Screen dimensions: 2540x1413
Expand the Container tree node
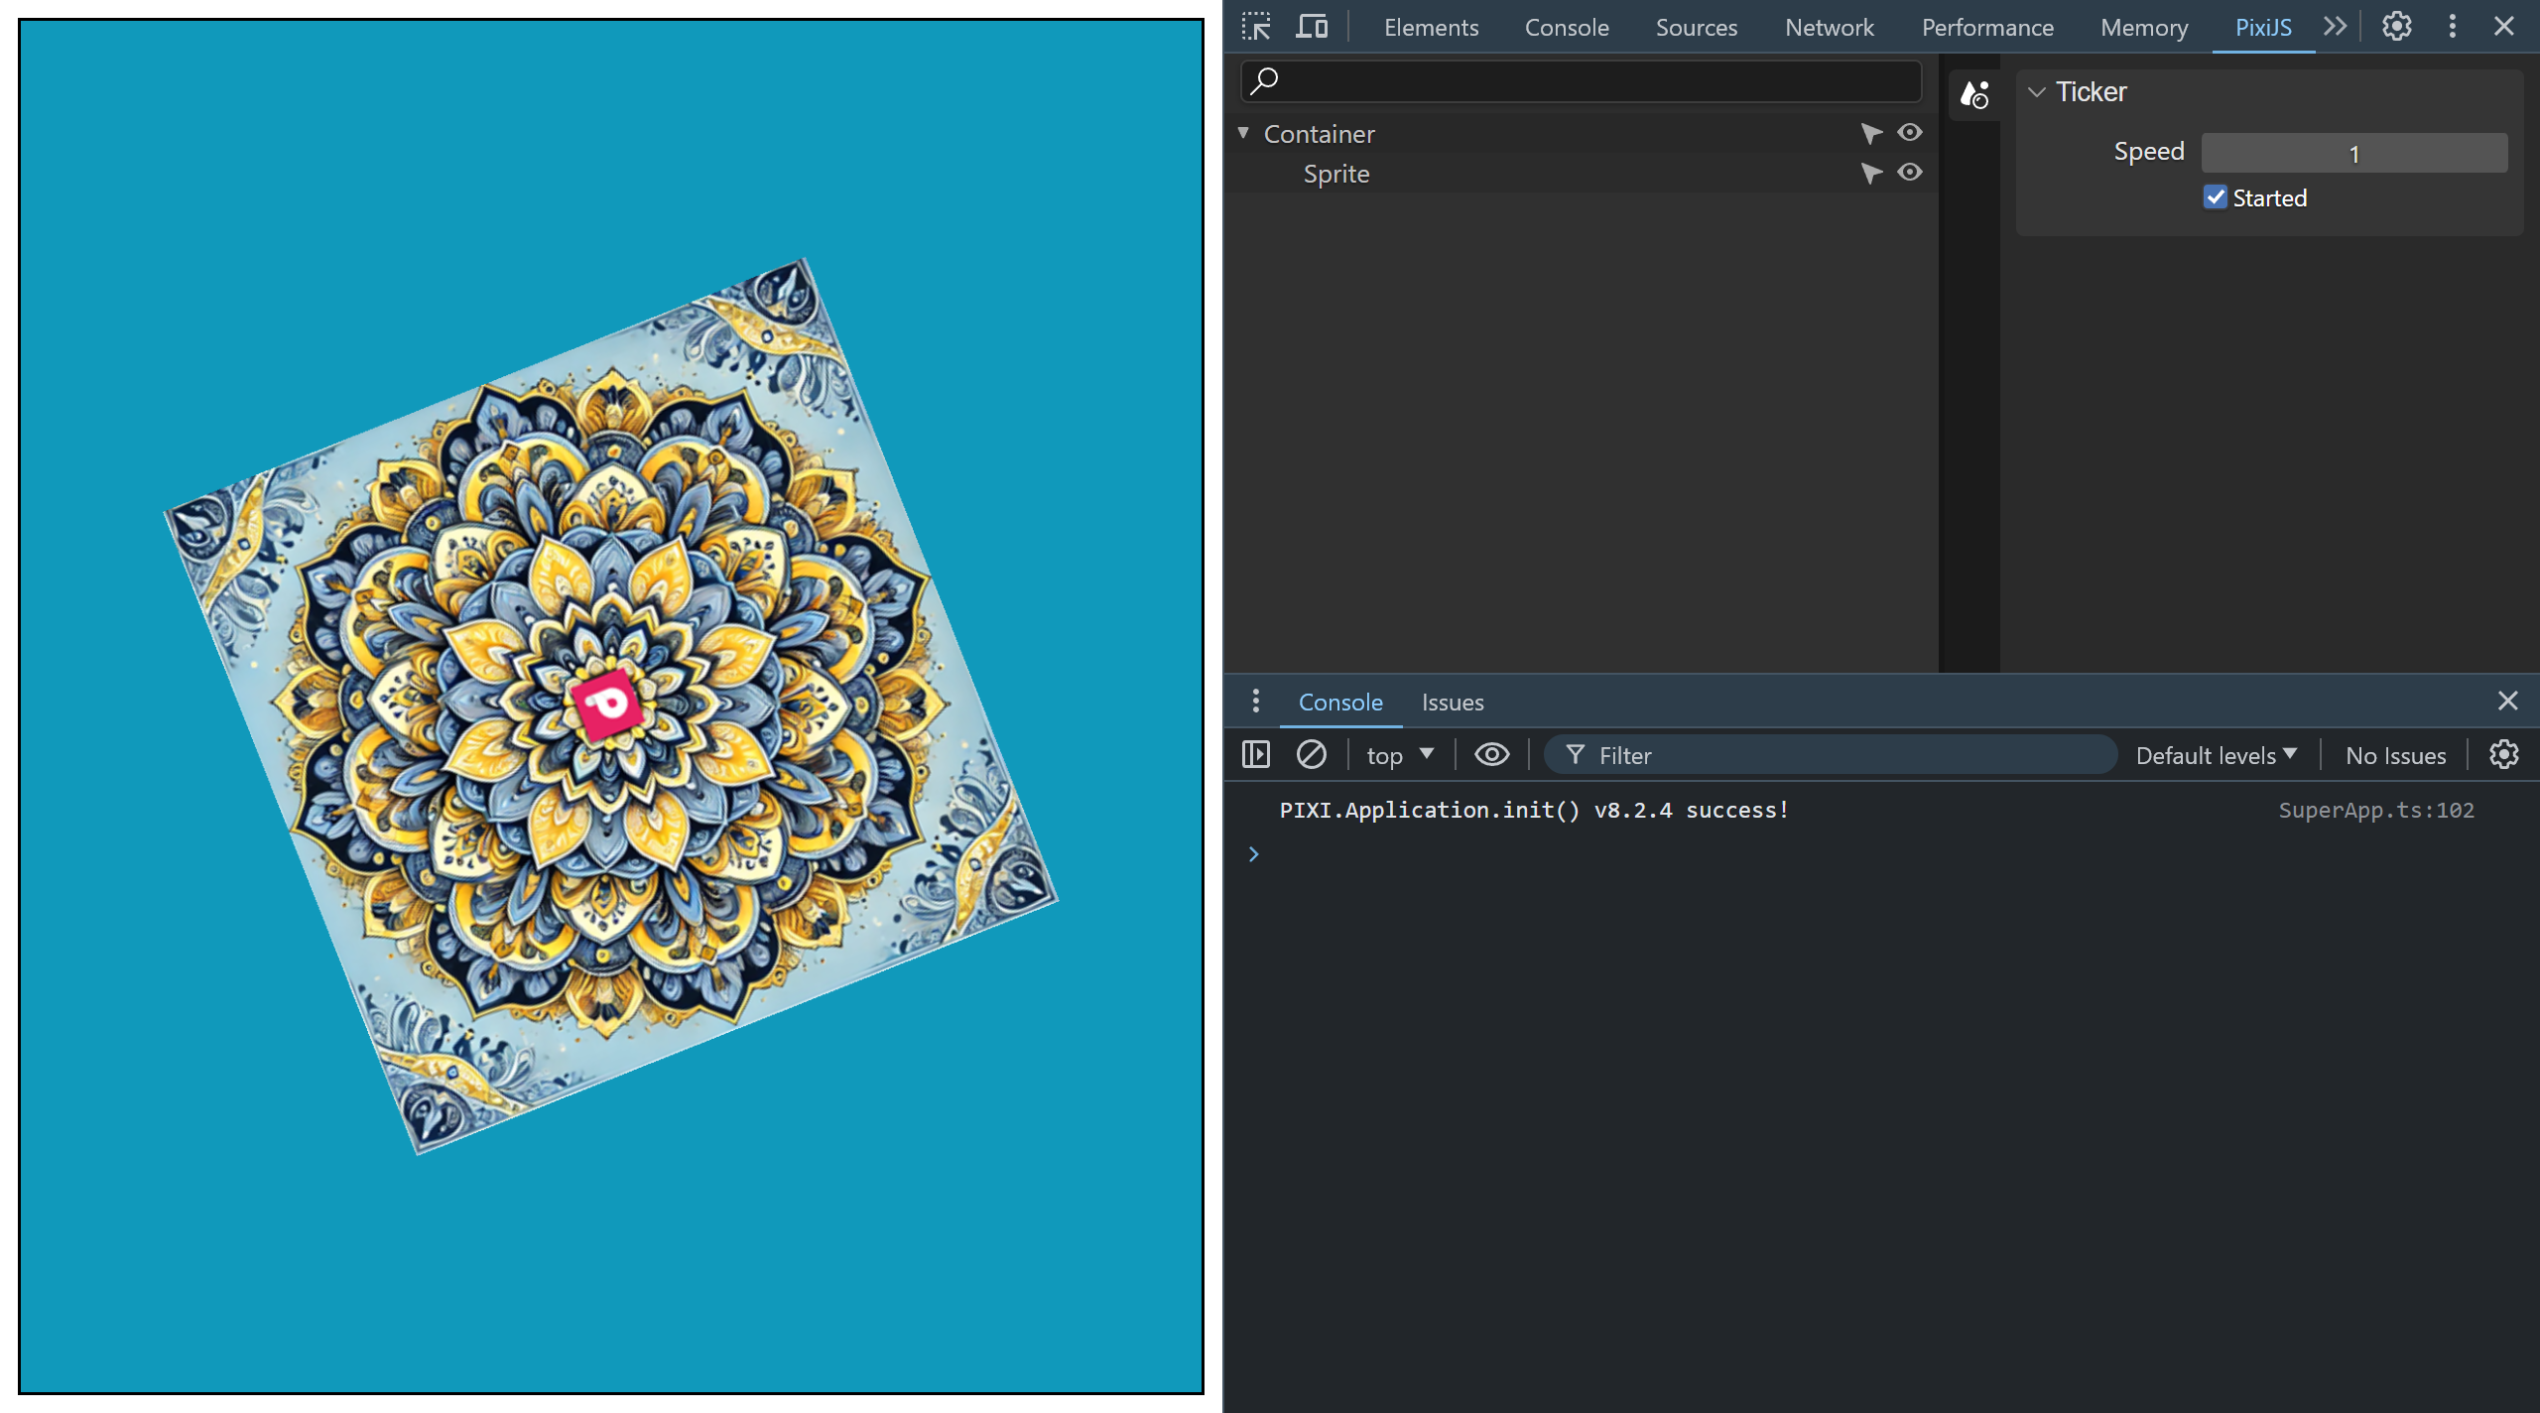point(1247,132)
